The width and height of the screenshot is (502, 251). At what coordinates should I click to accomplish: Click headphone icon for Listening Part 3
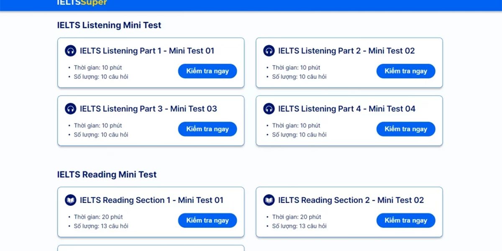point(70,109)
